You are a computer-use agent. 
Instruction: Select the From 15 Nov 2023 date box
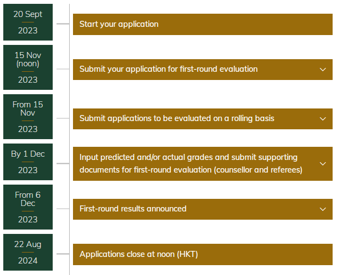click(28, 117)
